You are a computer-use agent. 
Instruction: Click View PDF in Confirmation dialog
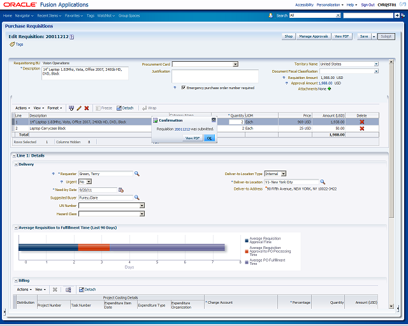tap(193, 138)
